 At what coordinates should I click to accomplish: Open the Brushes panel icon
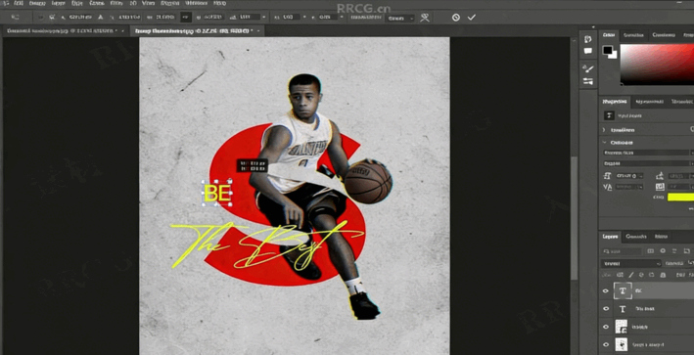587,68
